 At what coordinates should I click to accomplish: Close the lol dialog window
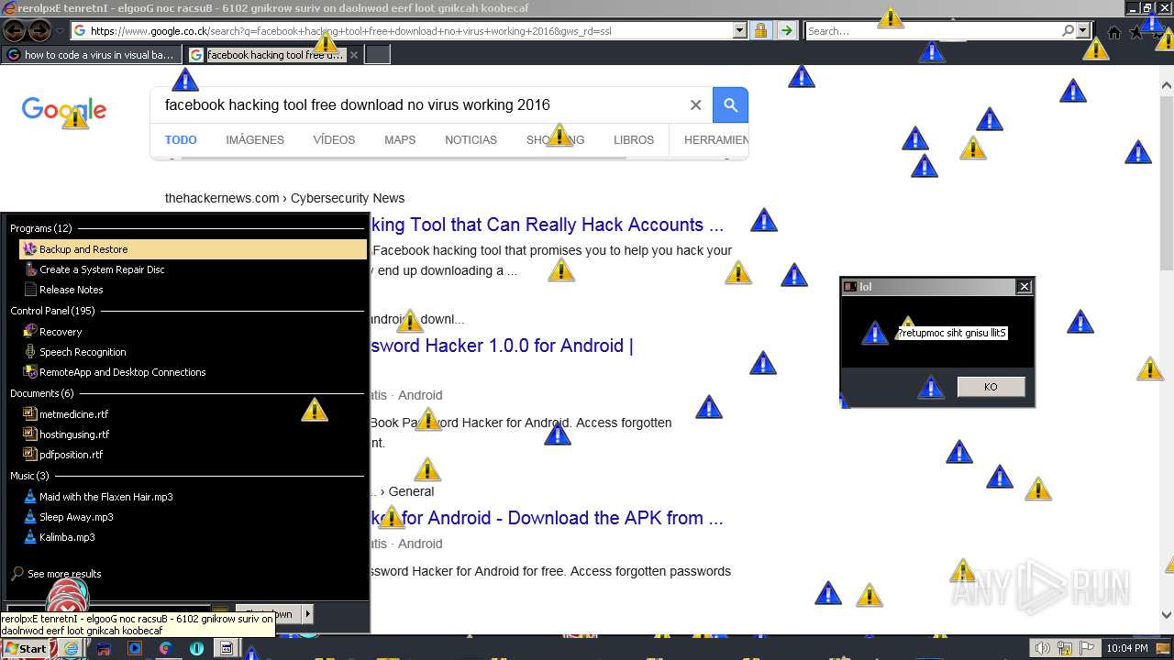pos(1024,287)
